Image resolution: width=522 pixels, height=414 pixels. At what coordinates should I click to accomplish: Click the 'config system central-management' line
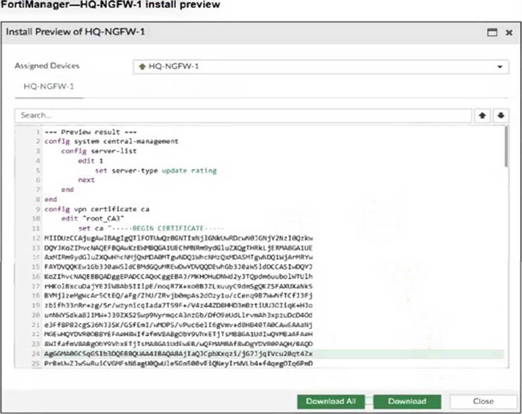click(x=111, y=141)
